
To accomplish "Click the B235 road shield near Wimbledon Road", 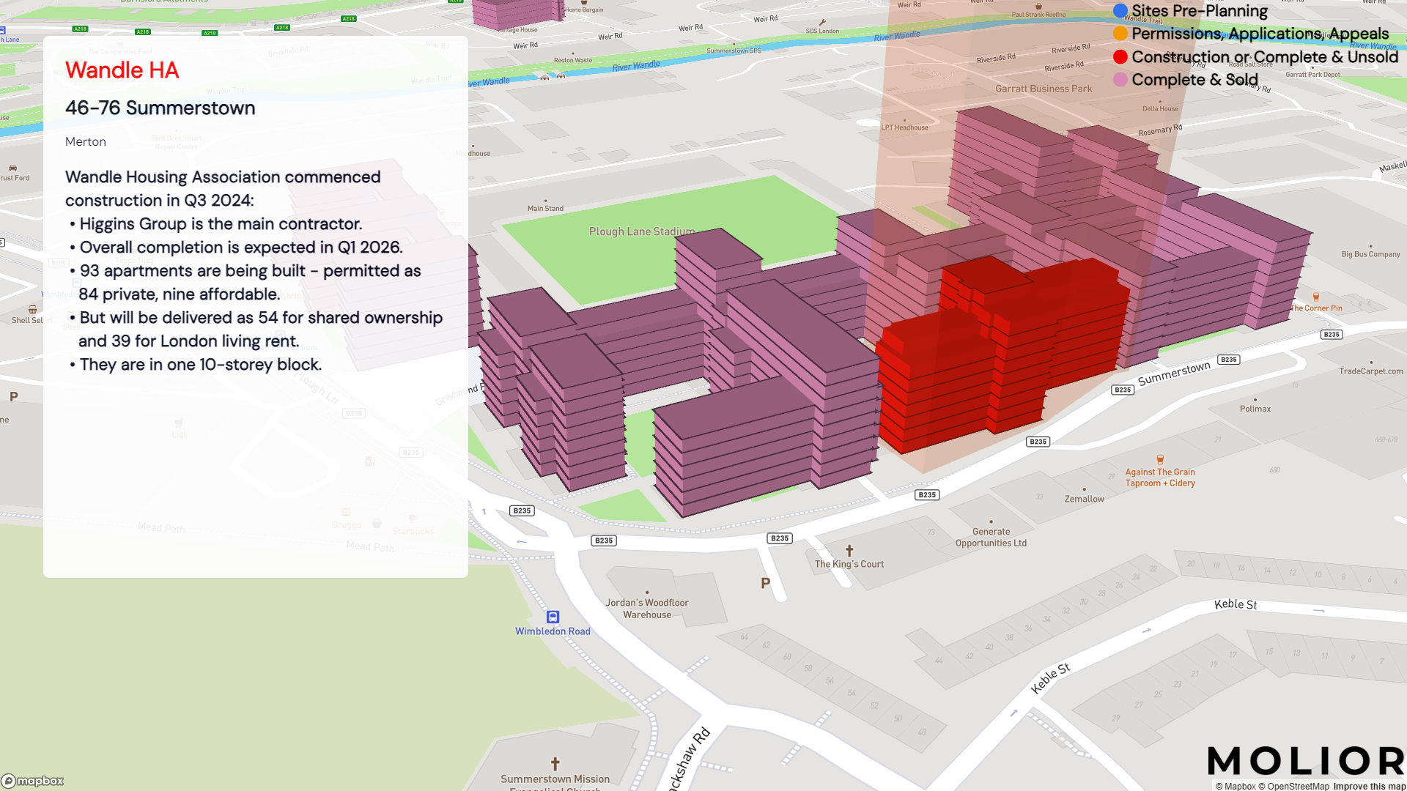I will click(604, 541).
